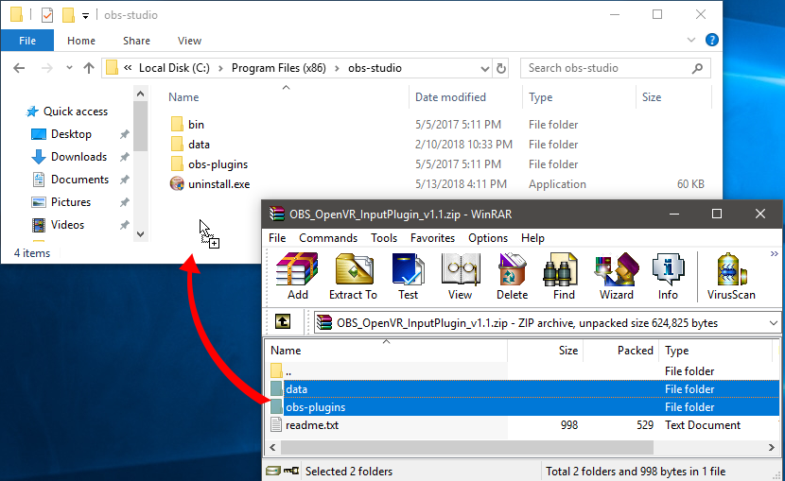Select the data folder in Explorer
The height and width of the screenshot is (481, 785).
click(x=199, y=145)
